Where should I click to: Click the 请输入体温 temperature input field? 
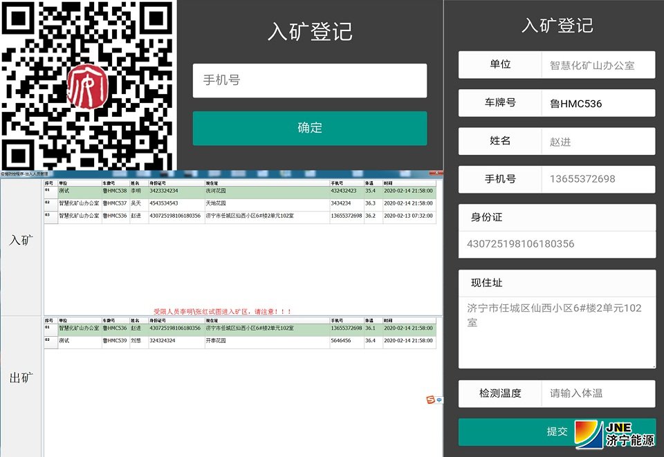point(597,393)
